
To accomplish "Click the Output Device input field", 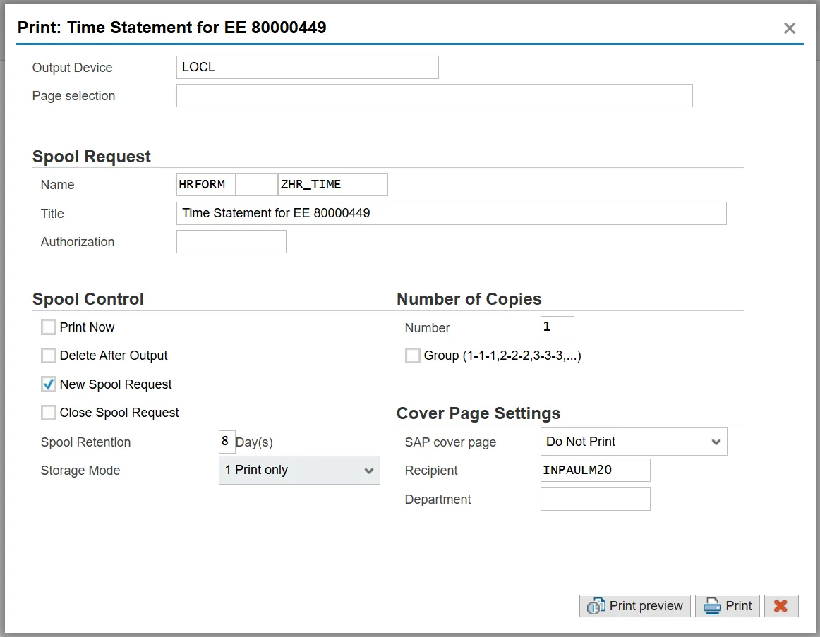I will [x=307, y=68].
